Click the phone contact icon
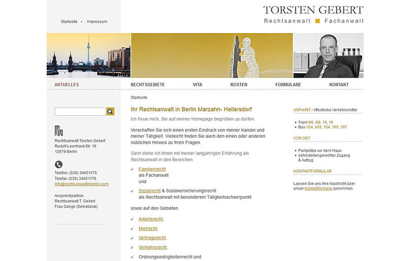The image size is (406, 261). (x=59, y=164)
